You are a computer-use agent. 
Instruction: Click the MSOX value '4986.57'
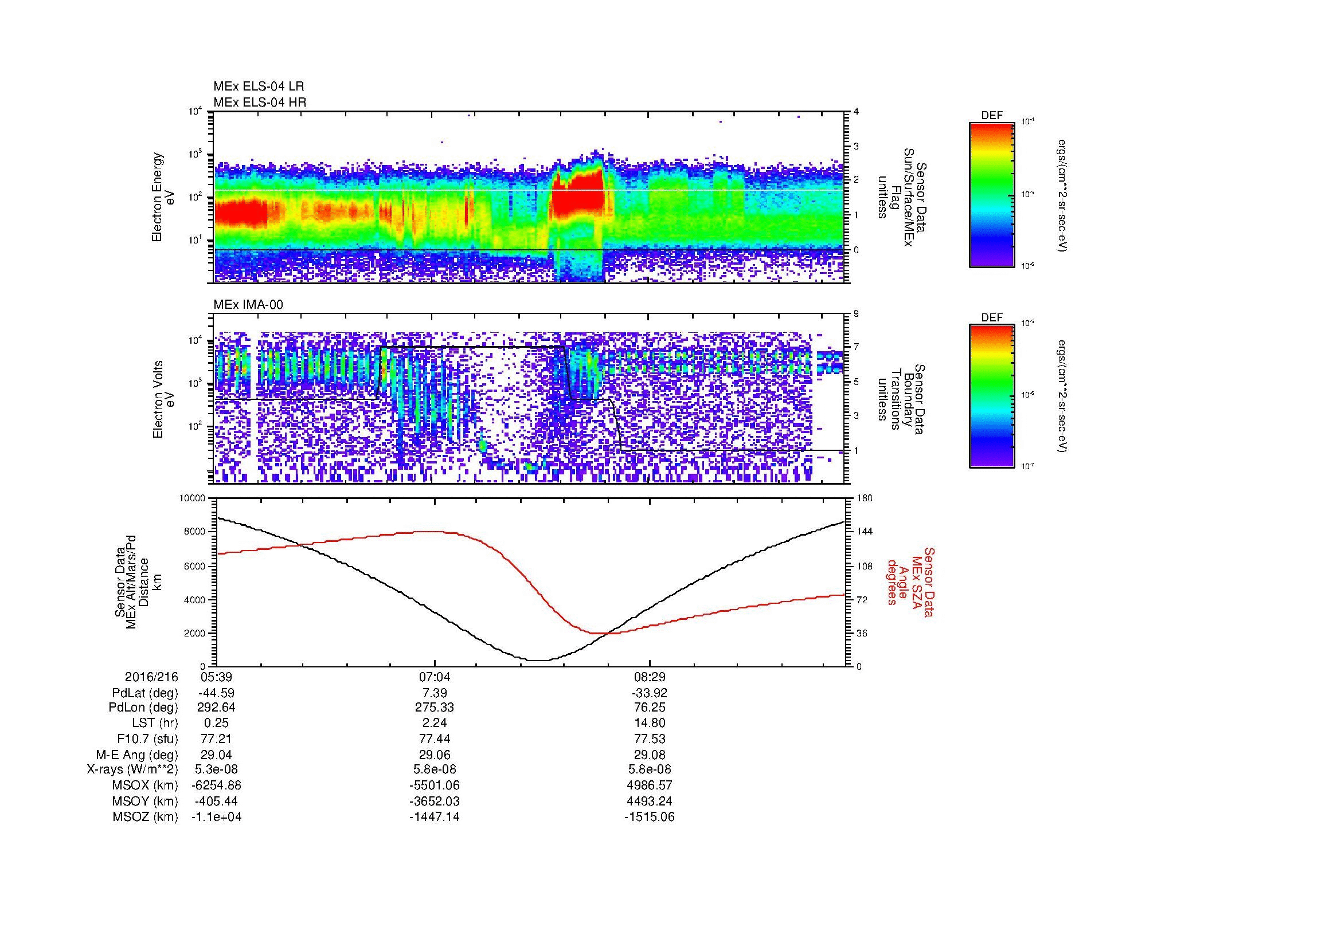[650, 785]
